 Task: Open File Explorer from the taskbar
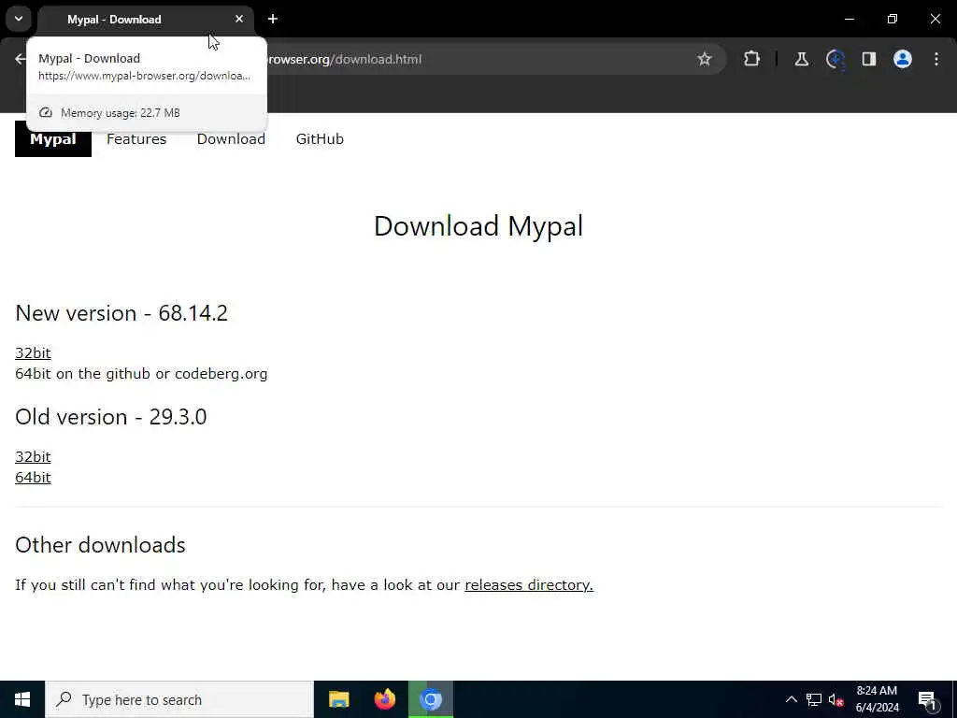coord(338,699)
